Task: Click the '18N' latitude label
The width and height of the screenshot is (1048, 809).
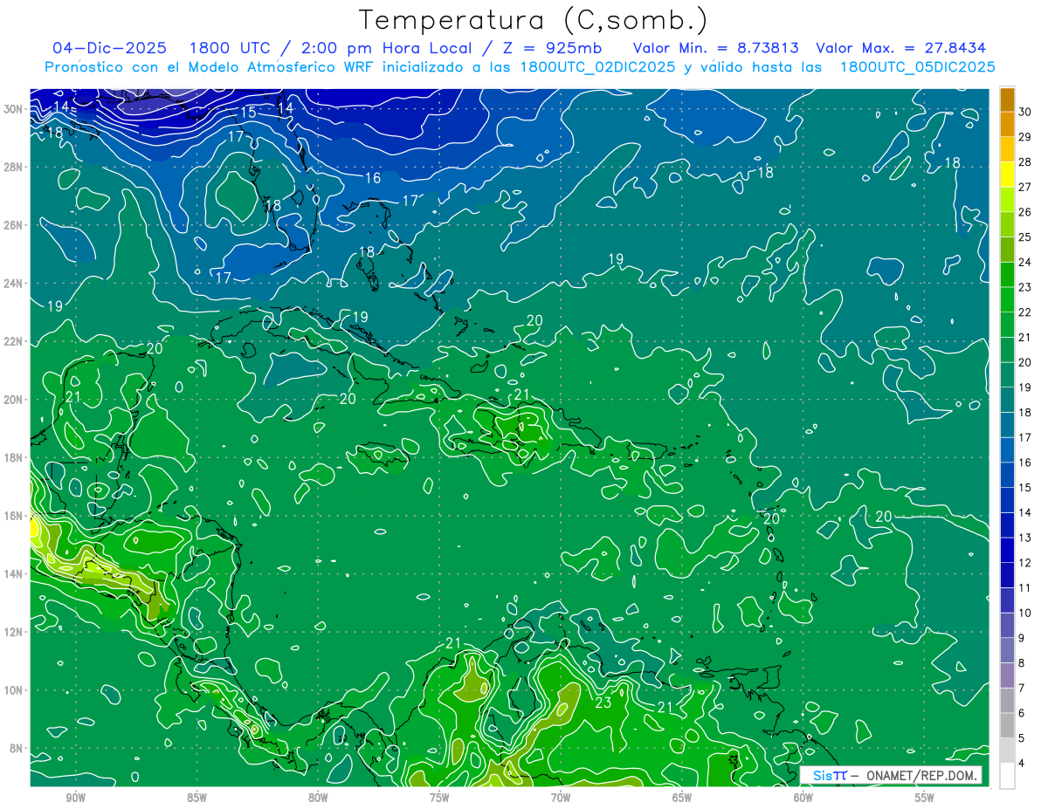Action: (14, 457)
